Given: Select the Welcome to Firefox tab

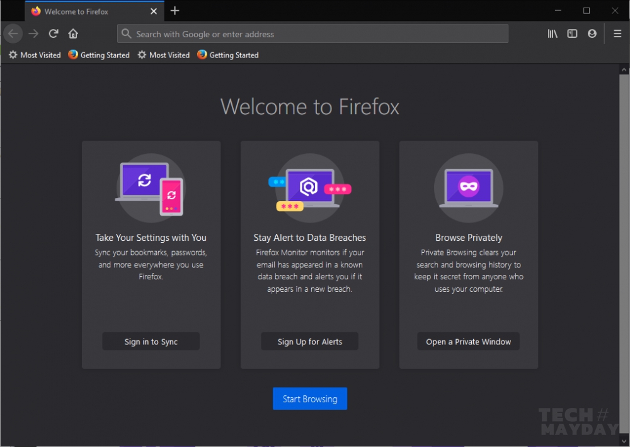Looking at the screenshot, I should (94, 11).
